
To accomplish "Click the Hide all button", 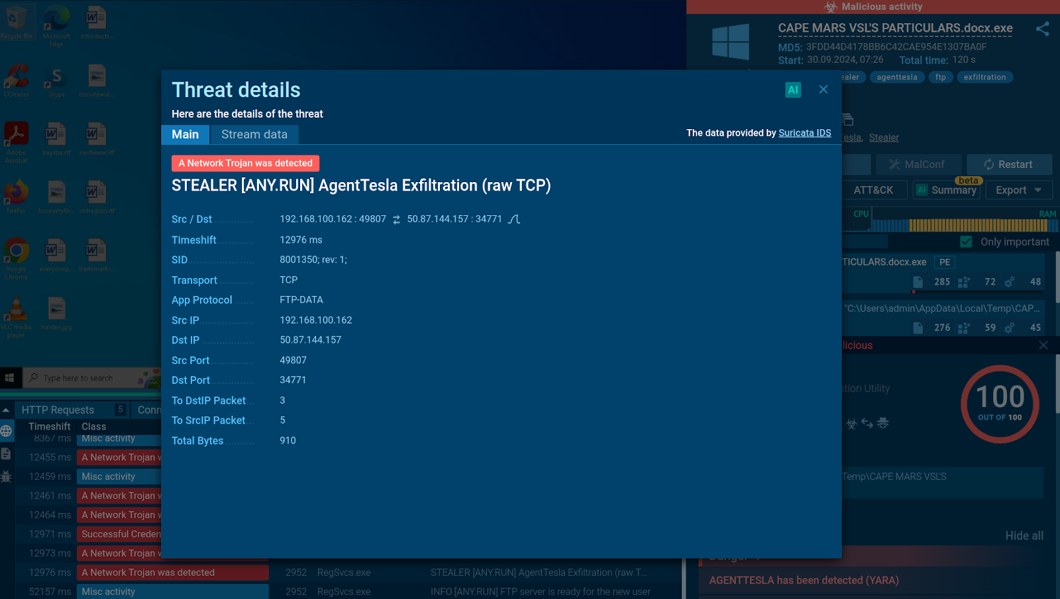I will 1024,535.
